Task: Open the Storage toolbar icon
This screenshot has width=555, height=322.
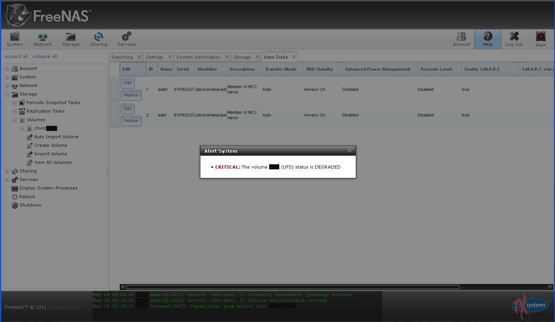Action: pyautogui.click(x=71, y=39)
